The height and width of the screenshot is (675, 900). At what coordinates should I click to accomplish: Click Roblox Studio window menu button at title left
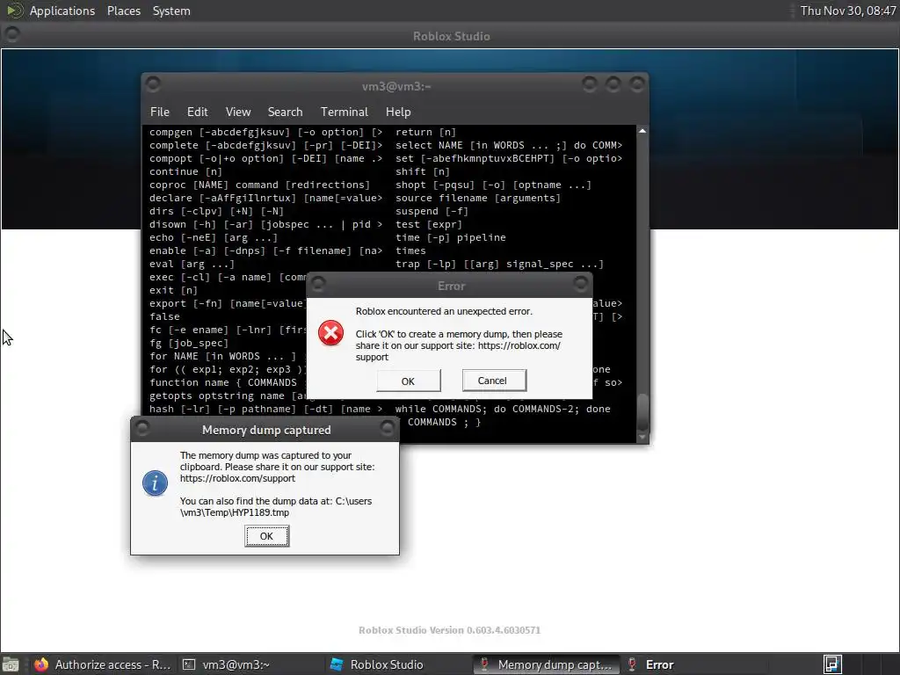[x=12, y=34]
